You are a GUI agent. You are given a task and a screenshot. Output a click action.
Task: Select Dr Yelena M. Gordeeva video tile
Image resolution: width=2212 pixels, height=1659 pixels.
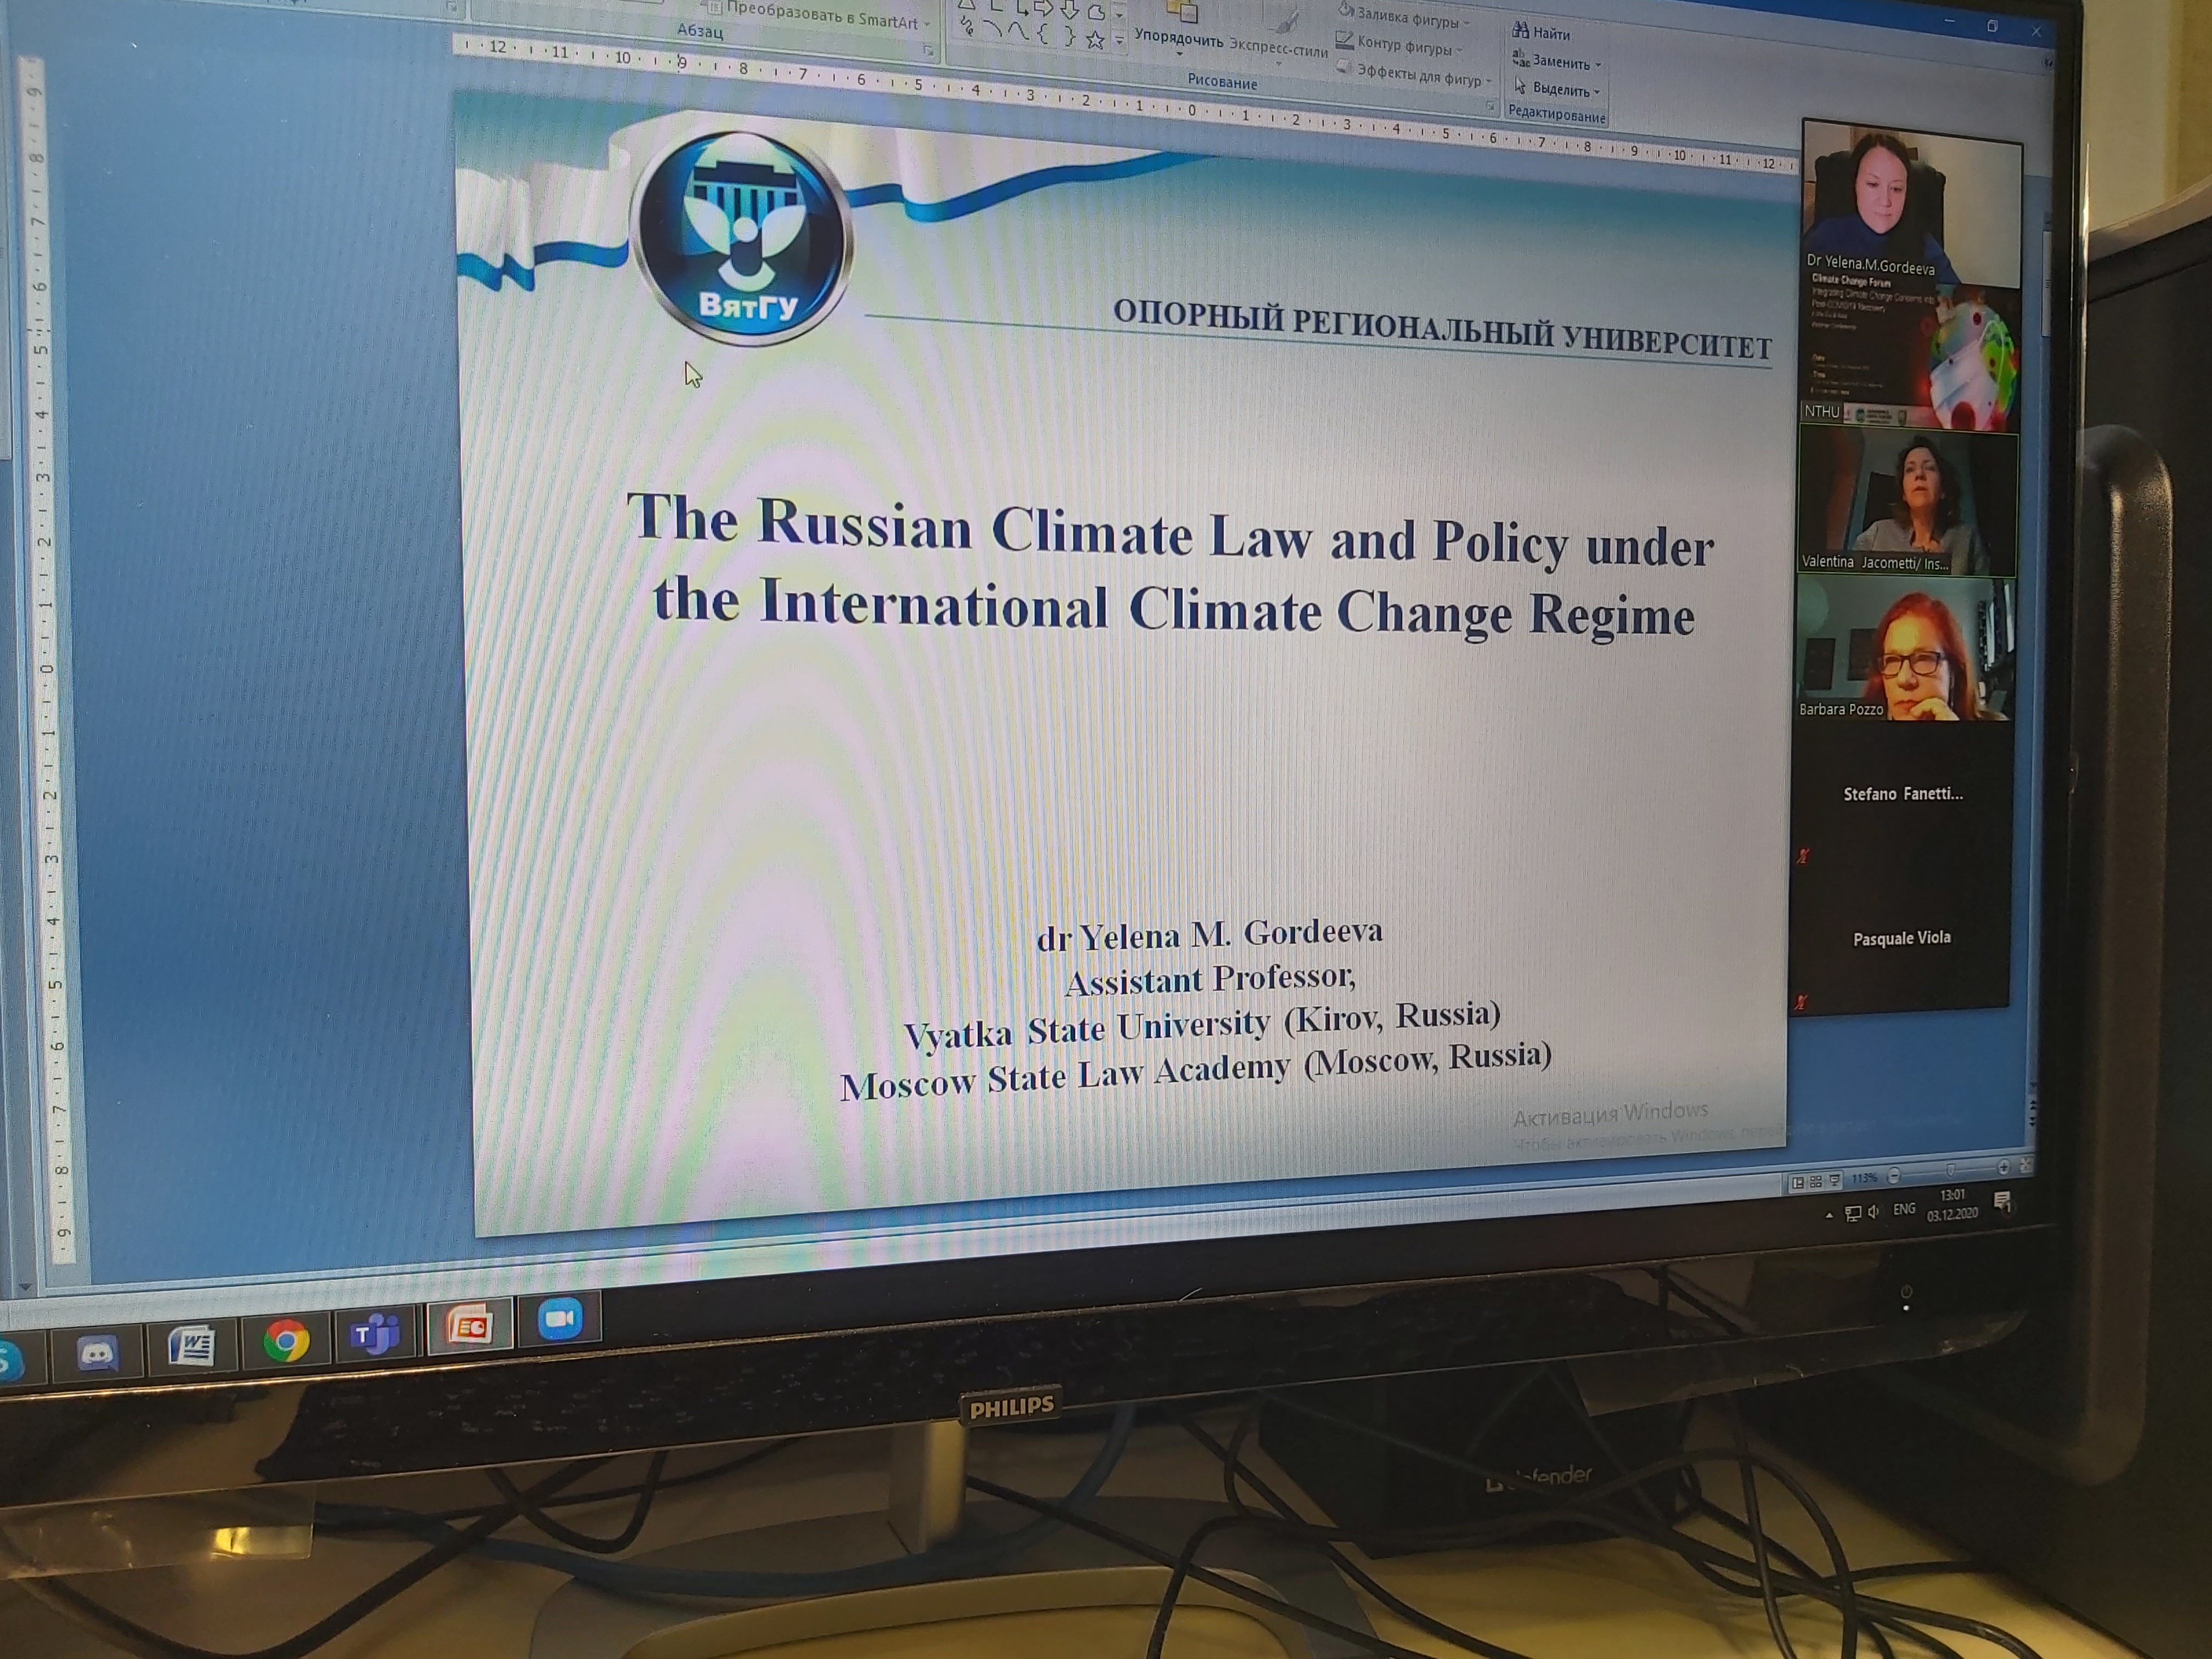[x=1911, y=205]
